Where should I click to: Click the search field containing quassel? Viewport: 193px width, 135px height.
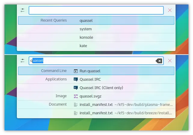click(96, 61)
